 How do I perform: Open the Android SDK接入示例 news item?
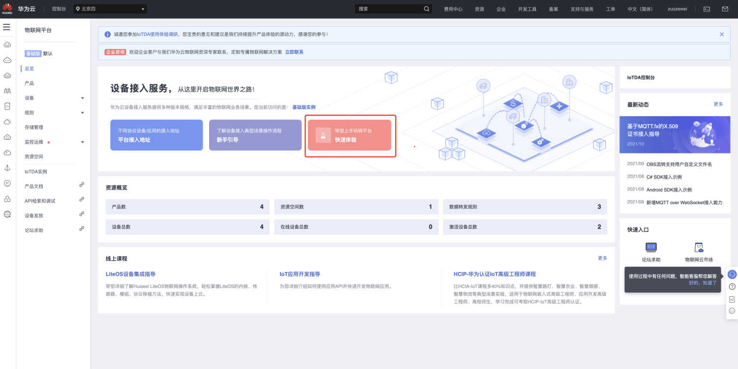coord(669,190)
